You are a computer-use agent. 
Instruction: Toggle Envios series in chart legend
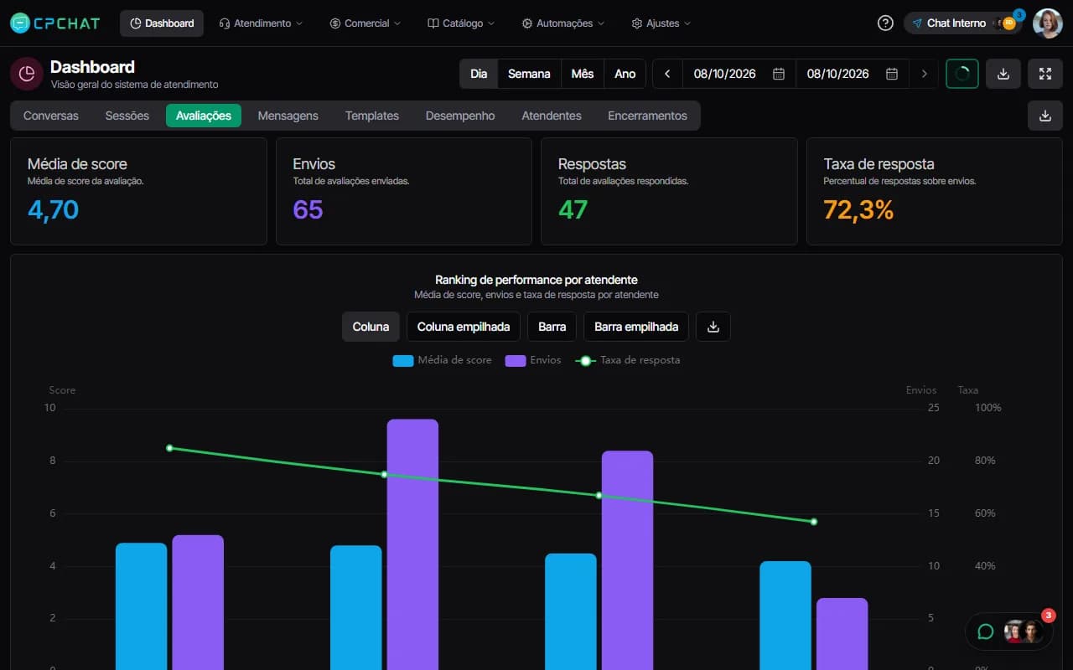533,360
